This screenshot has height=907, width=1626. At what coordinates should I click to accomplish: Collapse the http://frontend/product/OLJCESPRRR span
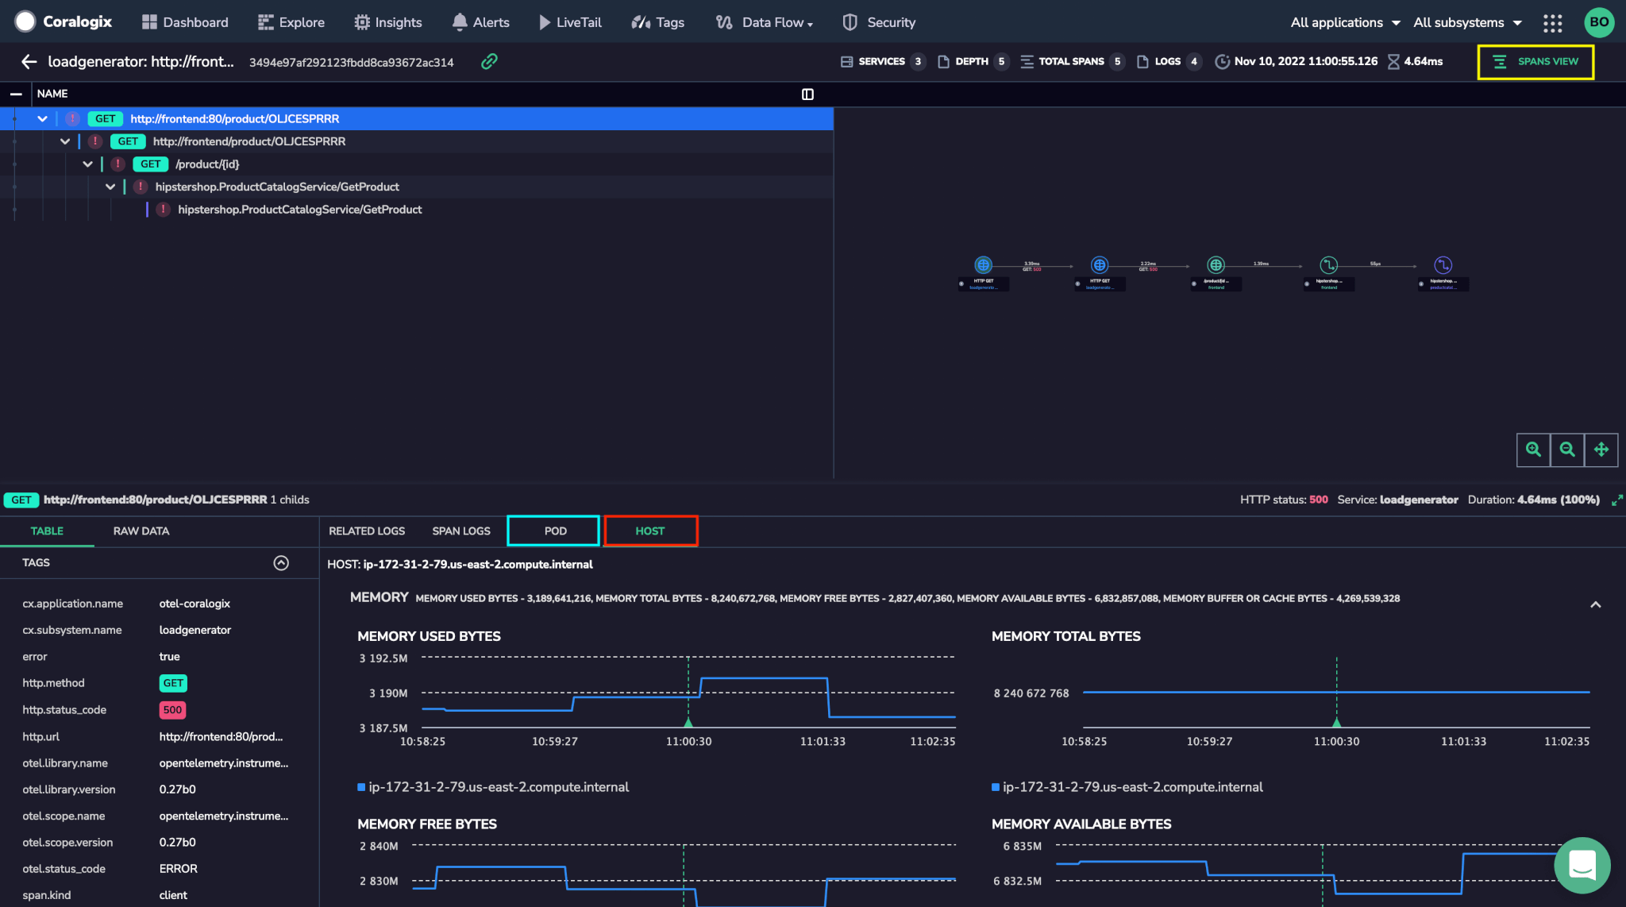pyautogui.click(x=65, y=141)
